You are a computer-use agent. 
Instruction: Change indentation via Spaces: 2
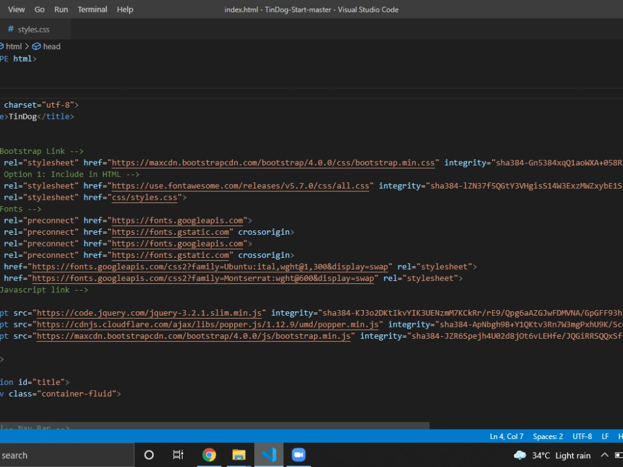(548, 436)
